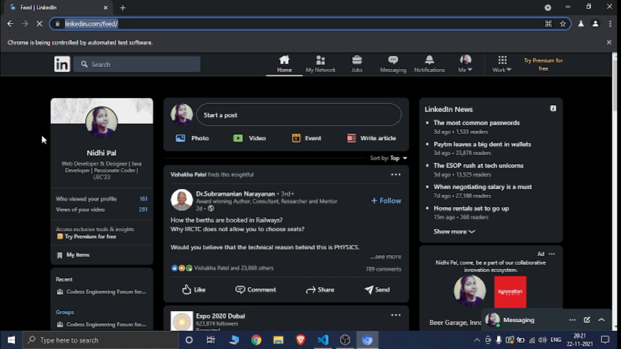Image resolution: width=621 pixels, height=349 pixels.
Task: Compose a new message from Messaging bar
Action: [x=587, y=320]
